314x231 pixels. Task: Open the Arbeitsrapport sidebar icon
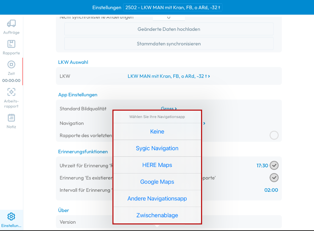pos(11,92)
